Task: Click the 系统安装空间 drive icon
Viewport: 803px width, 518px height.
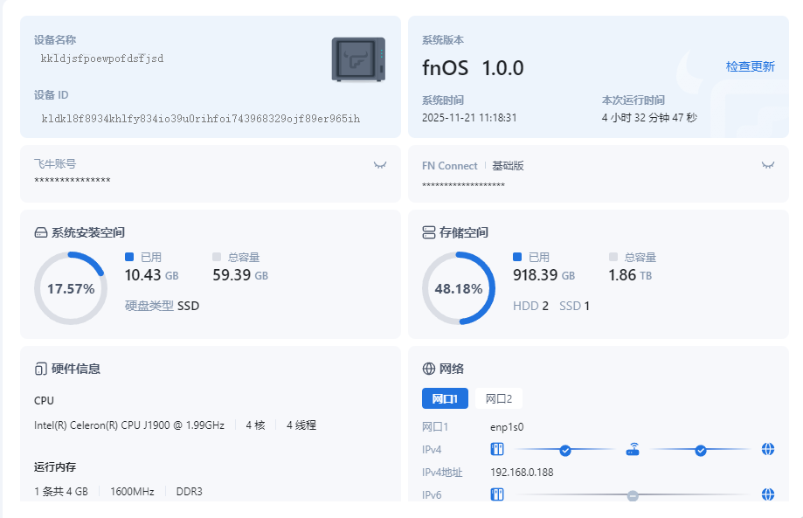Action: click(x=40, y=233)
